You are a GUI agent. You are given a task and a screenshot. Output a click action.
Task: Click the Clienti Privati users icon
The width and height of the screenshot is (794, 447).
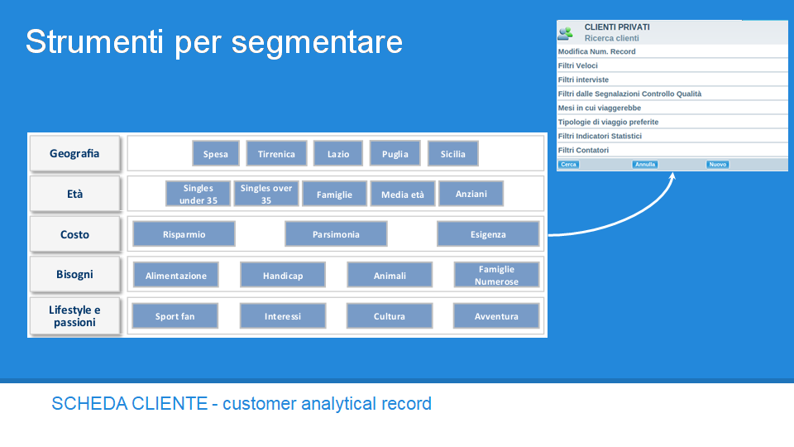[x=565, y=33]
